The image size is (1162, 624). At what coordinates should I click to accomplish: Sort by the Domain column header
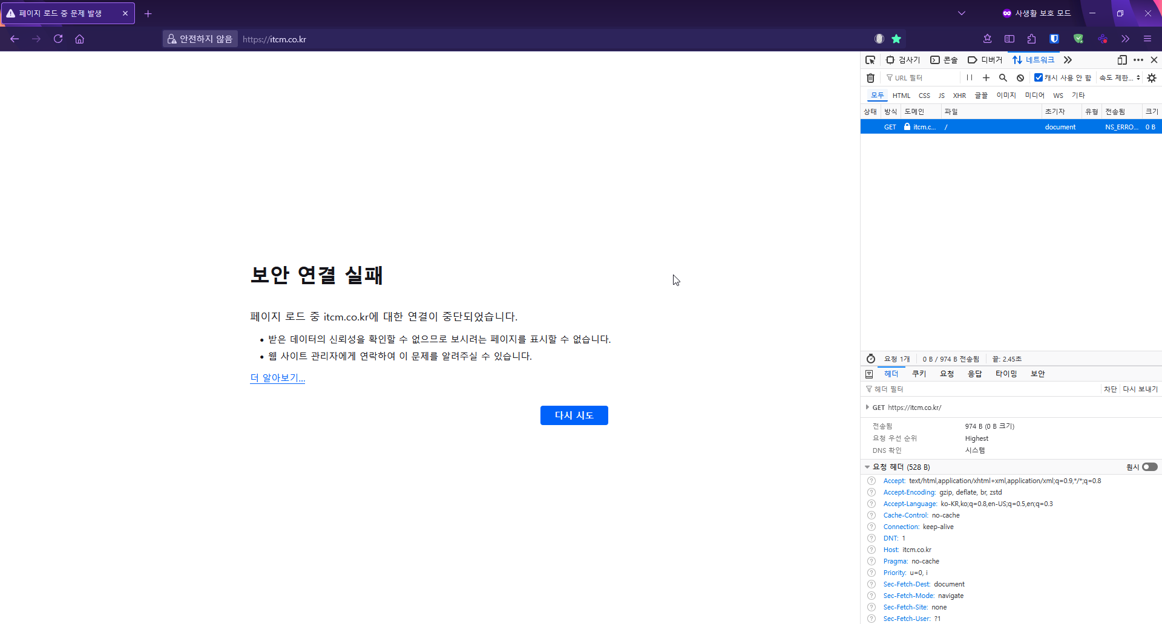click(x=921, y=111)
